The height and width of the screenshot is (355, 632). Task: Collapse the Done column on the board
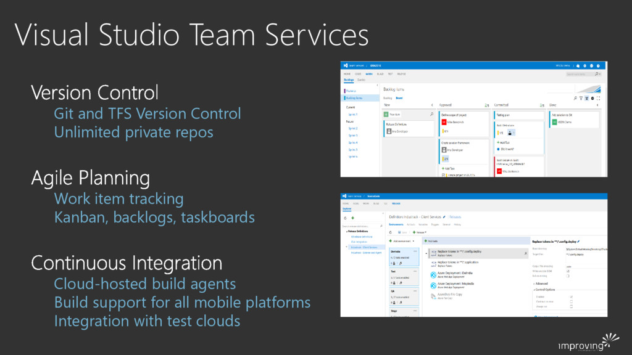pyautogui.click(x=597, y=105)
